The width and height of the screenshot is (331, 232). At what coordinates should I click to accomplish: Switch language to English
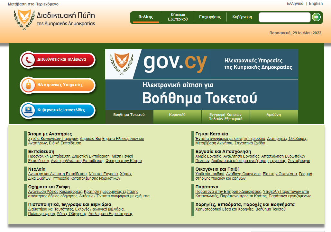click(316, 4)
